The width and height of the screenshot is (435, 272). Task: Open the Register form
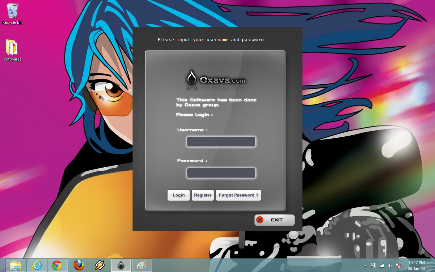pos(203,195)
